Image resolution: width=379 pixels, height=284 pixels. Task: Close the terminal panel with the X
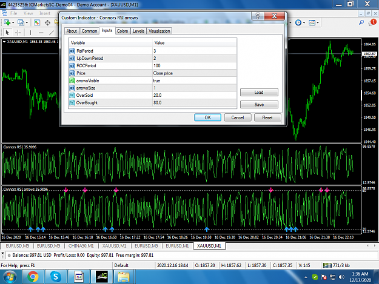(x=2, y=253)
